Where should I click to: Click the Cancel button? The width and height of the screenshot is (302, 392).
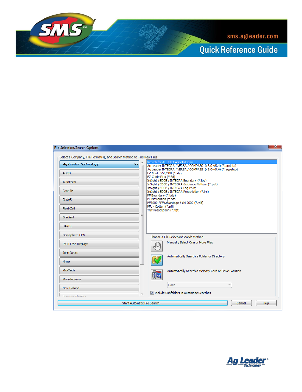241,303
